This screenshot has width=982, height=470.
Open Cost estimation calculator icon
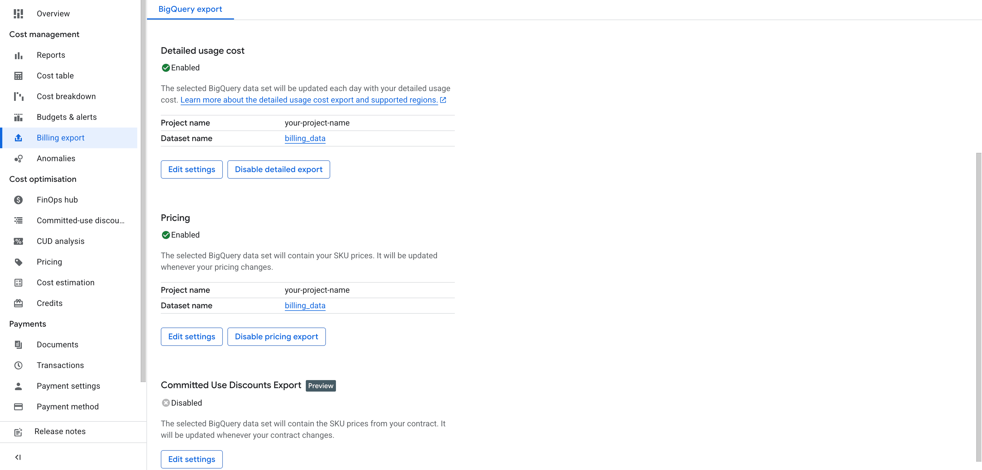(19, 282)
